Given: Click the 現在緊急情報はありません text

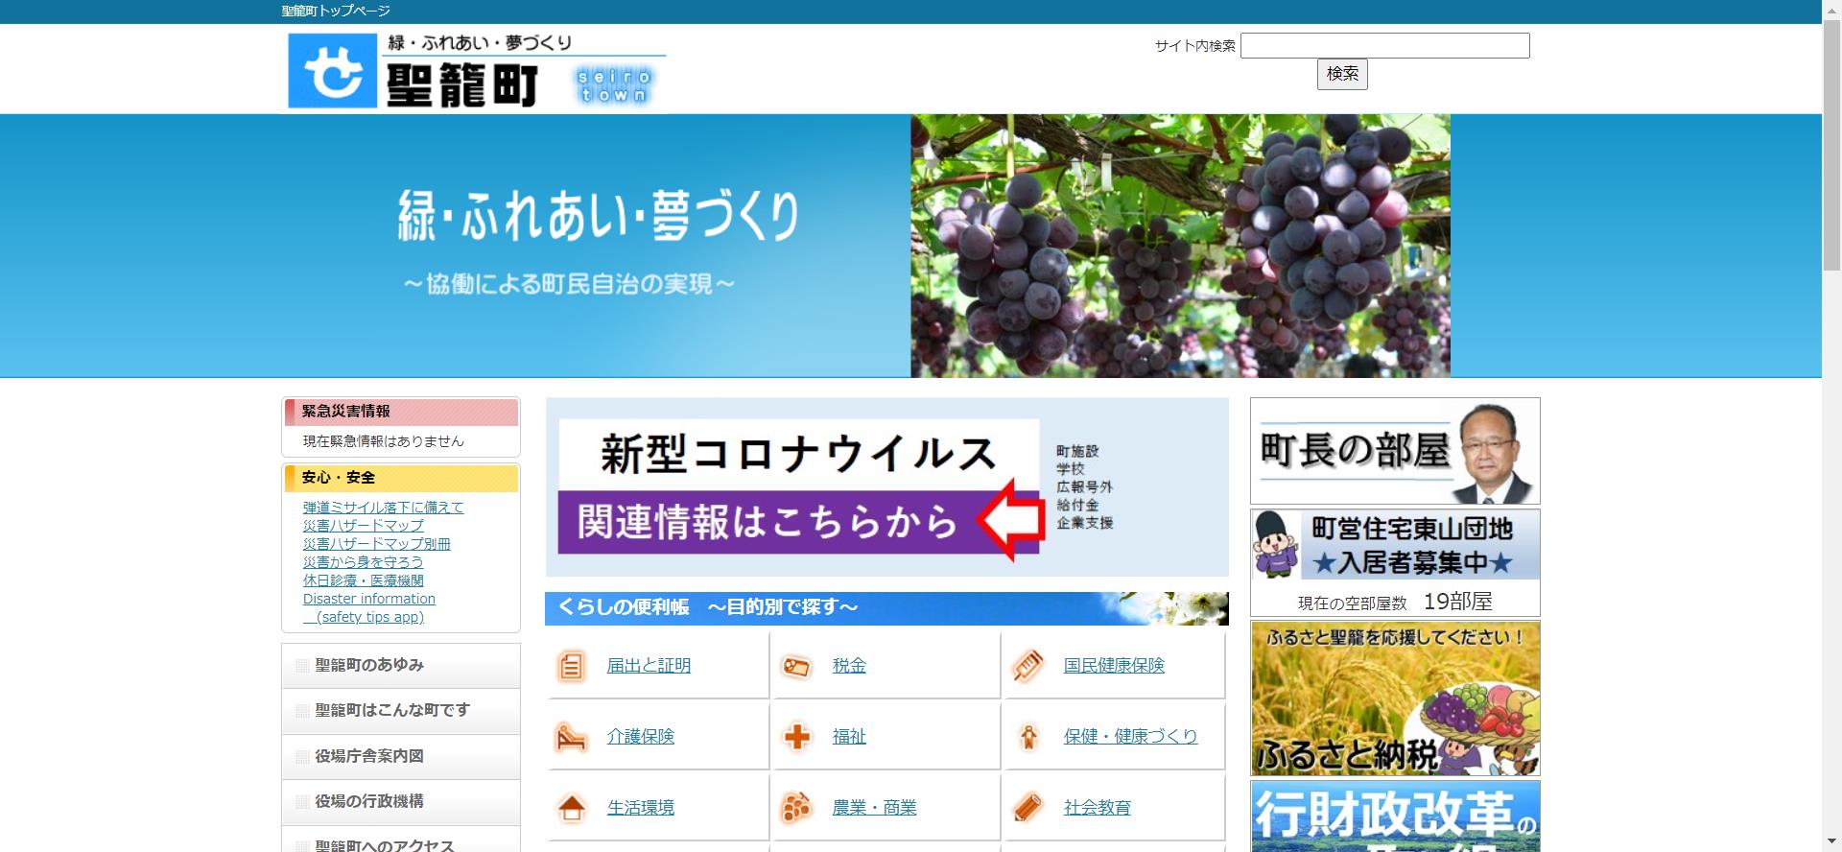Looking at the screenshot, I should pyautogui.click(x=383, y=441).
